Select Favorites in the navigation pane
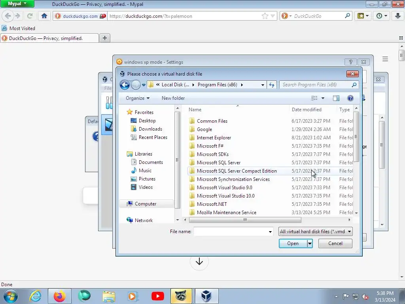The width and height of the screenshot is (405, 304). tap(144, 112)
